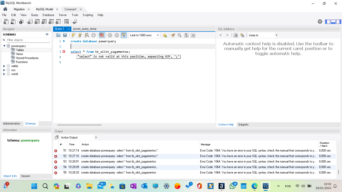Screen dimensions: 342x192
Task: Toggle right SQL Additions panel visibility
Action: [338, 22]
